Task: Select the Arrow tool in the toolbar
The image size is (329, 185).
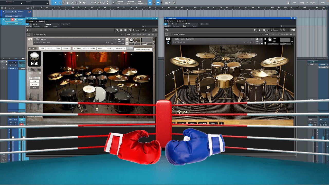Action: pyautogui.click(x=56, y=3)
